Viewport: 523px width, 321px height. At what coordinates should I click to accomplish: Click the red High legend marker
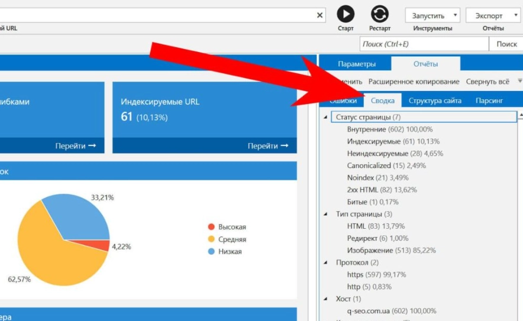[x=211, y=227]
